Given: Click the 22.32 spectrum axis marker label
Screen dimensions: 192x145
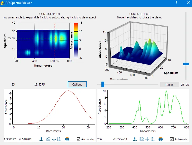Looking at the screenshot, I should tap(12, 38).
